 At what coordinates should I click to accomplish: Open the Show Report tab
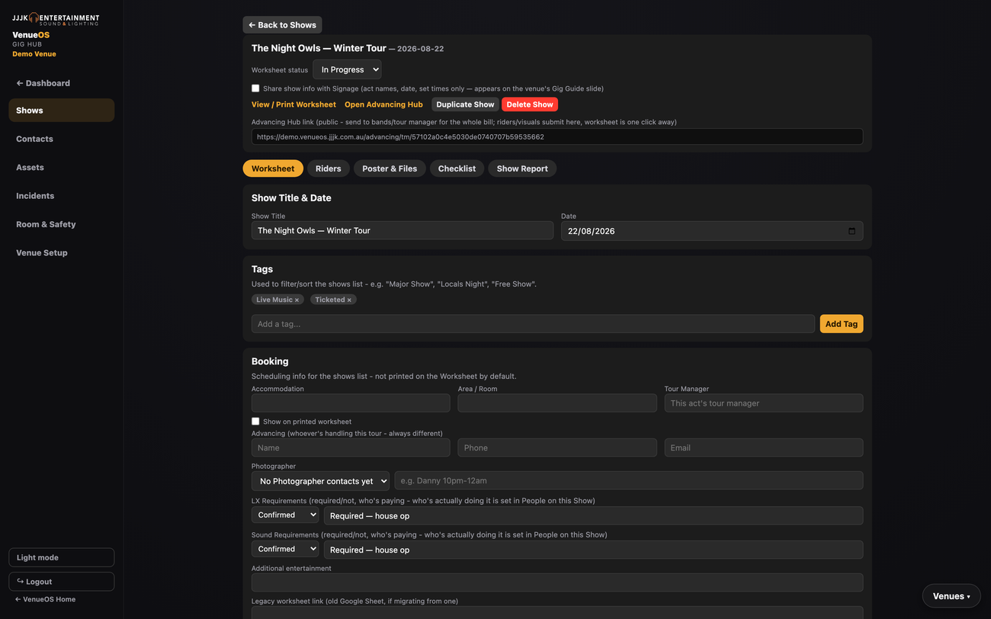tap(522, 168)
